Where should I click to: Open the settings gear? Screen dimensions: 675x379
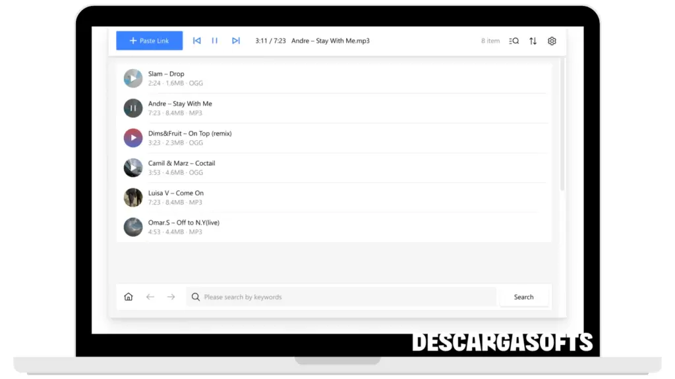[x=552, y=41]
